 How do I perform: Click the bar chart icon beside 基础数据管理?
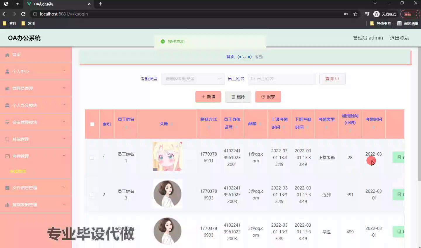point(7,205)
